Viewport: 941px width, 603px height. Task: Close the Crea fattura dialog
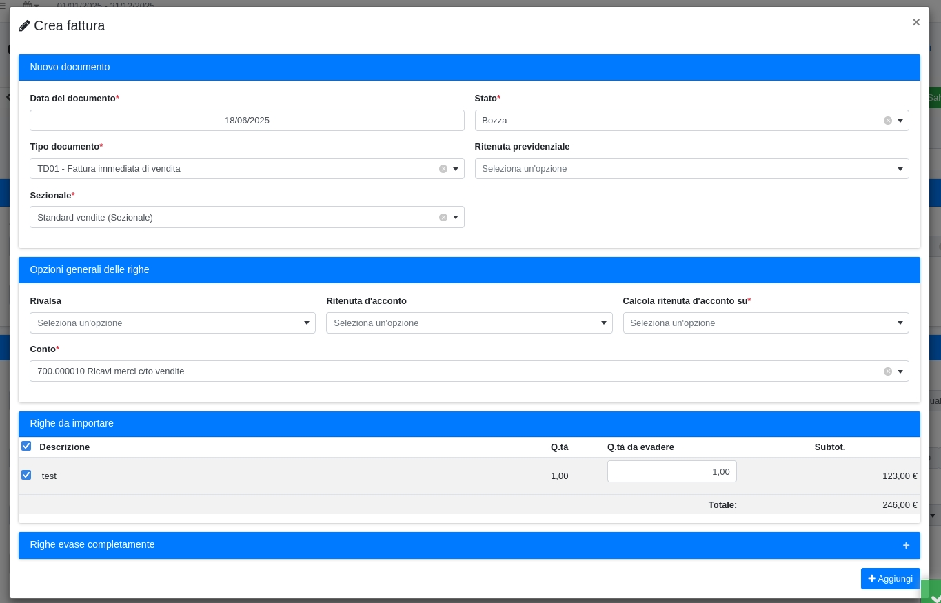915,22
